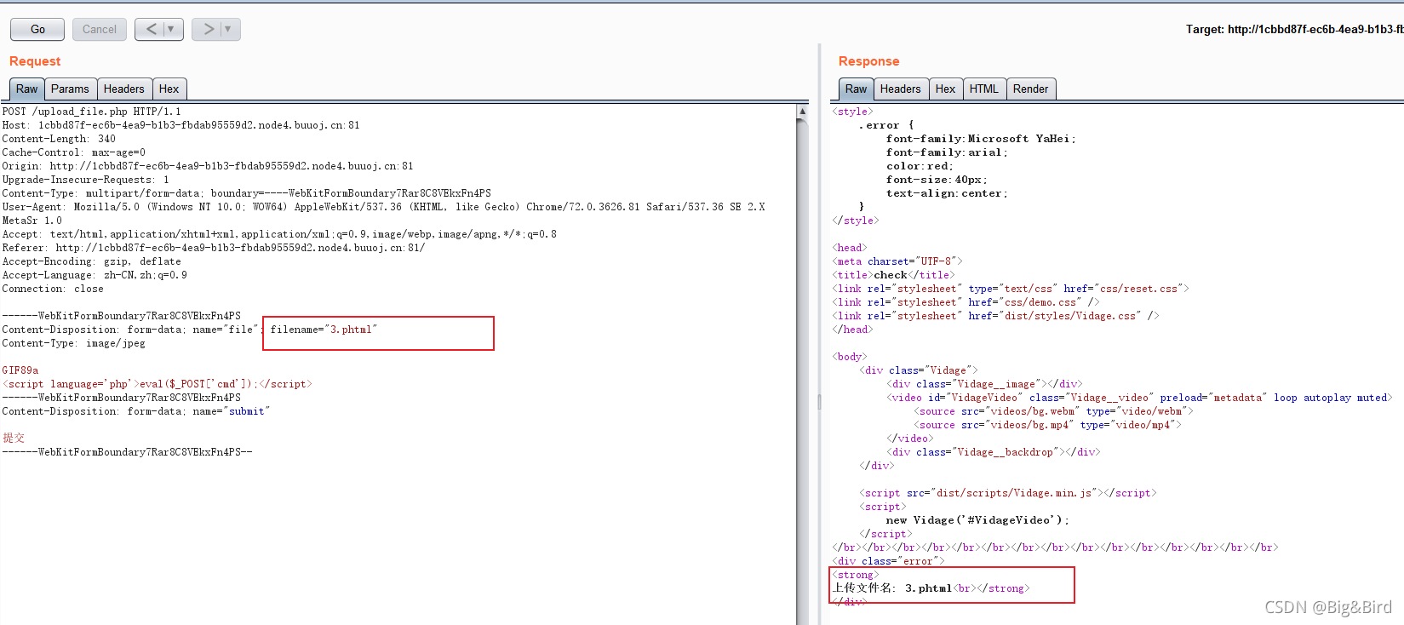This screenshot has width=1404, height=625.
Task: Click the meta charset="UTF-8" line
Action: (x=897, y=261)
